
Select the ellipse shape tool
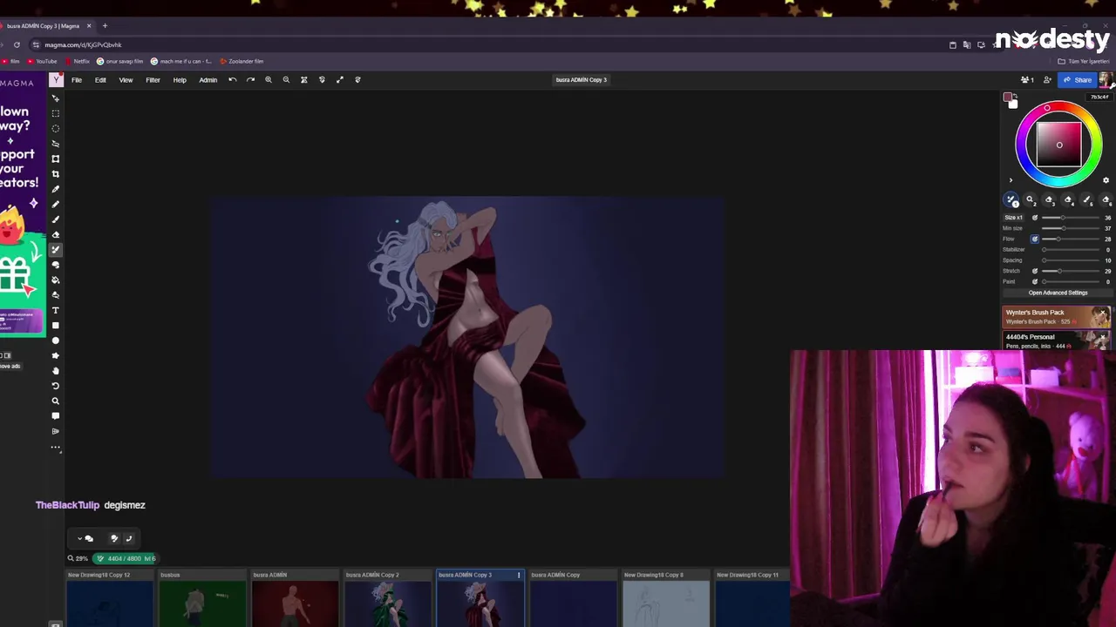56,340
